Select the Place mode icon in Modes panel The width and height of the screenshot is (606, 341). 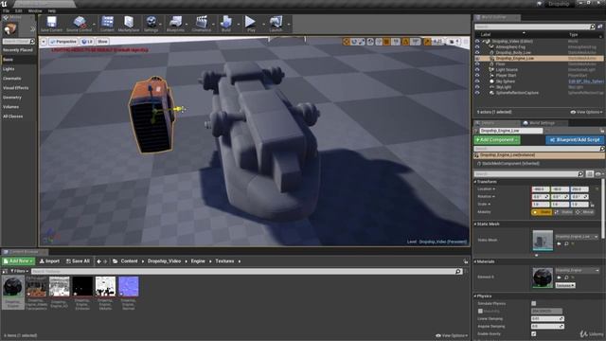tap(9, 29)
